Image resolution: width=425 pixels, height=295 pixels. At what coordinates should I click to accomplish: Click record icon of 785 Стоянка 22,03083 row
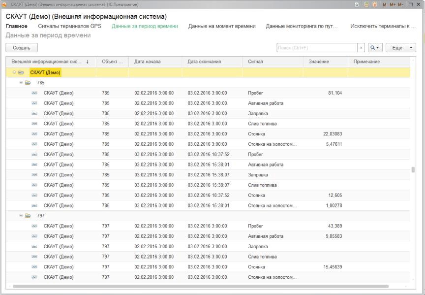pos(34,134)
